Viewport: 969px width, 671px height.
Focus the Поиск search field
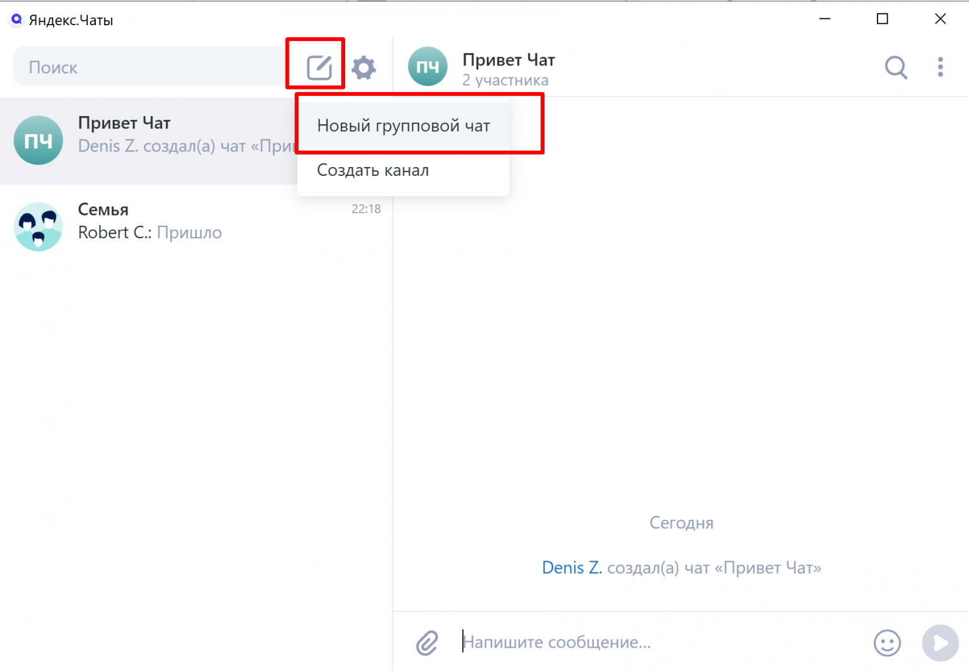click(150, 67)
